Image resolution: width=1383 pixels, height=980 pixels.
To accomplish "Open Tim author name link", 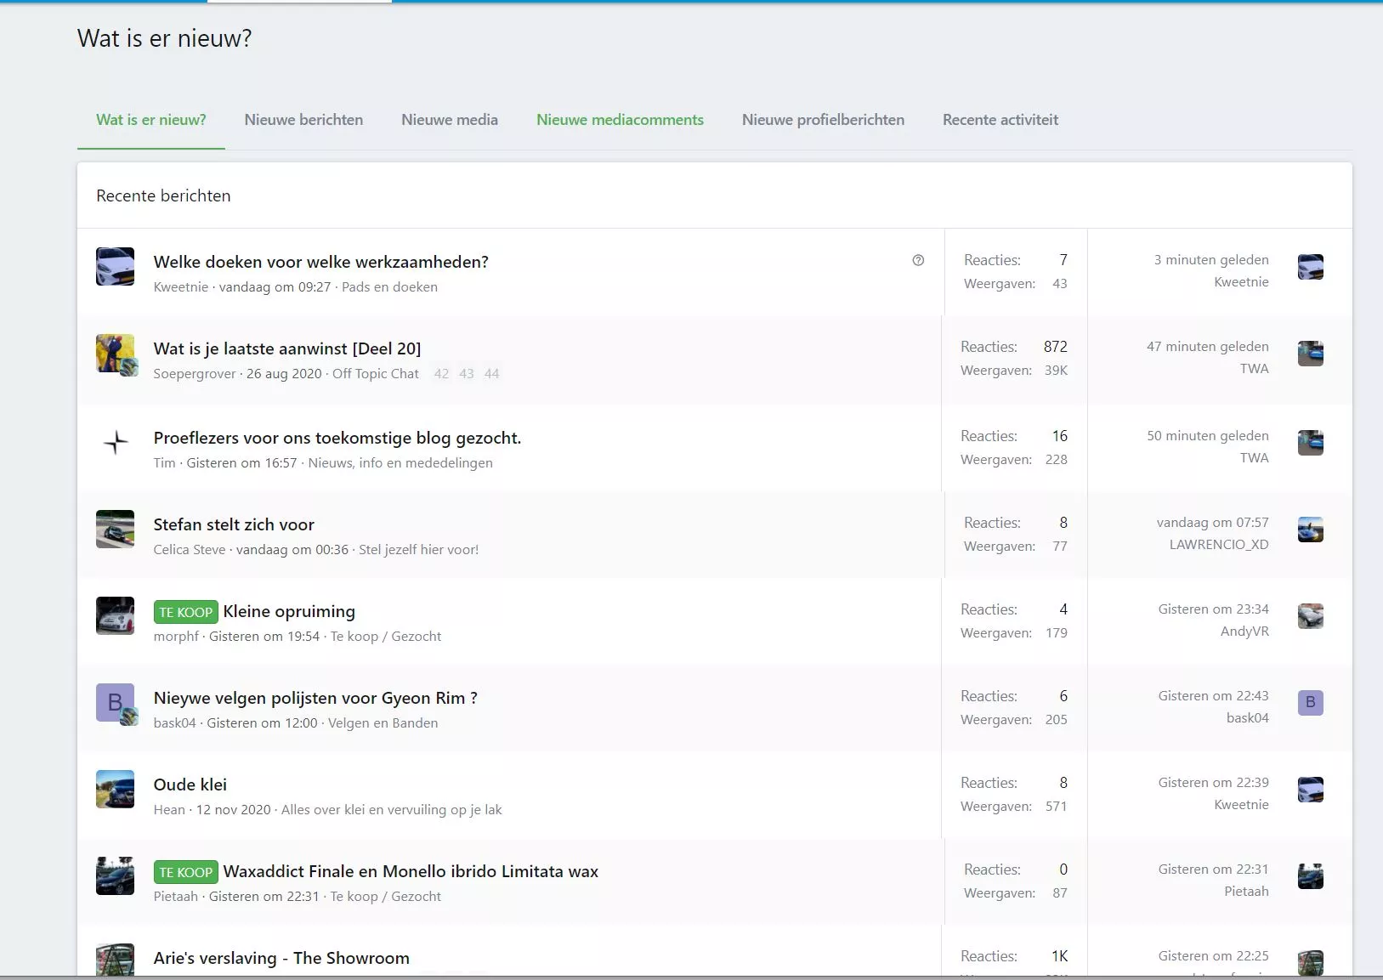I will tap(164, 463).
